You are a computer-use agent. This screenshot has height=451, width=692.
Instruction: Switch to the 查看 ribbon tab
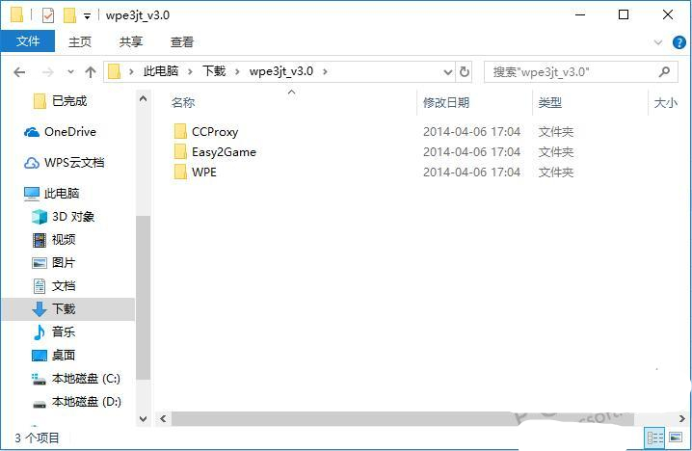coord(182,42)
